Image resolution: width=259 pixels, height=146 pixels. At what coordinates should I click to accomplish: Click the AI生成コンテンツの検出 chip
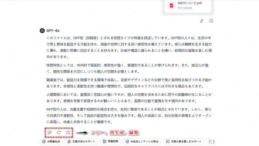coord(142,142)
